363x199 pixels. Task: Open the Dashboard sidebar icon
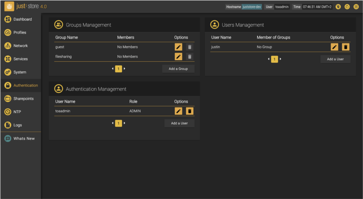pos(8,19)
